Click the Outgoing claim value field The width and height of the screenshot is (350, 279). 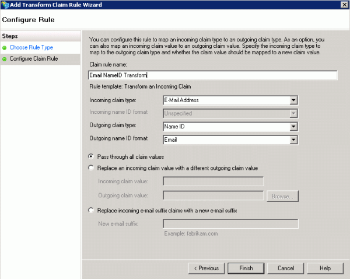[x=213, y=196]
